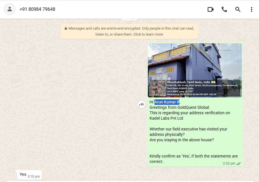Forward the house photo message
Image resolution: width=259 pixels, height=182 pixels.
(x=142, y=105)
